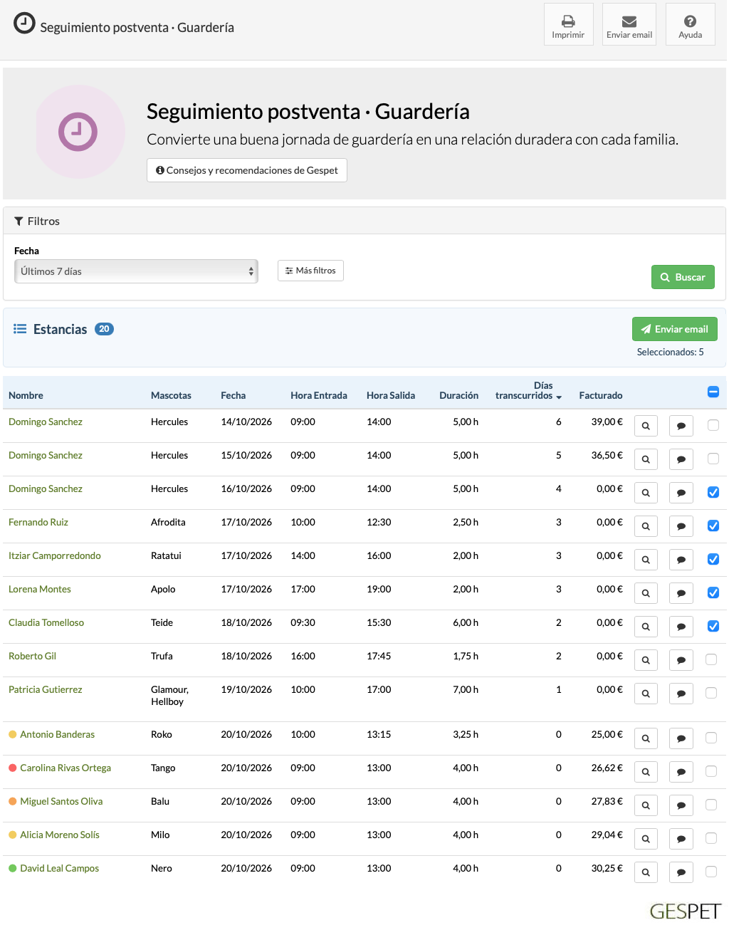Uncheck the Fernando Ruiz row checkbox
Image resolution: width=729 pixels, height=930 pixels.
713,526
